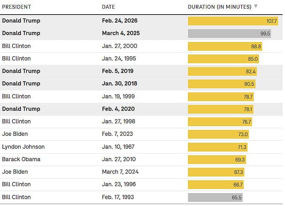Select the yellow 107.7 minute duration bar

[233, 21]
